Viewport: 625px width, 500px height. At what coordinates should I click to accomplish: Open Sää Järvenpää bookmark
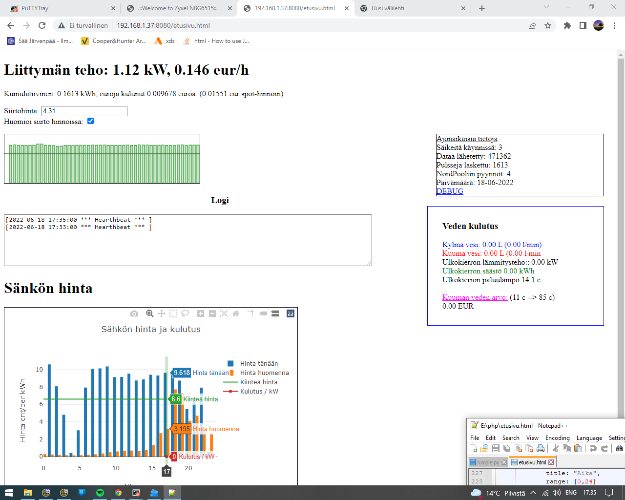(40, 41)
